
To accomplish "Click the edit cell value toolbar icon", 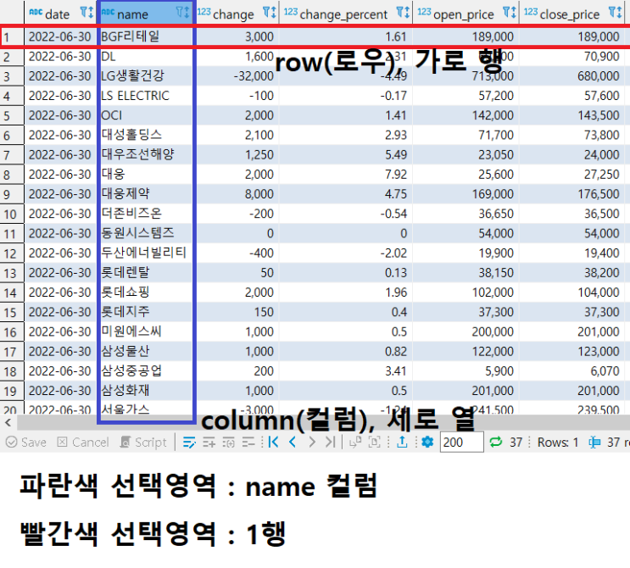I will tap(189, 443).
